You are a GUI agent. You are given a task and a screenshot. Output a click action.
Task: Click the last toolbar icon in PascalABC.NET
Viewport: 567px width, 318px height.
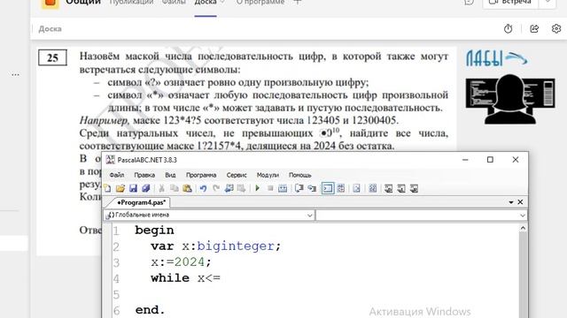tap(414, 188)
